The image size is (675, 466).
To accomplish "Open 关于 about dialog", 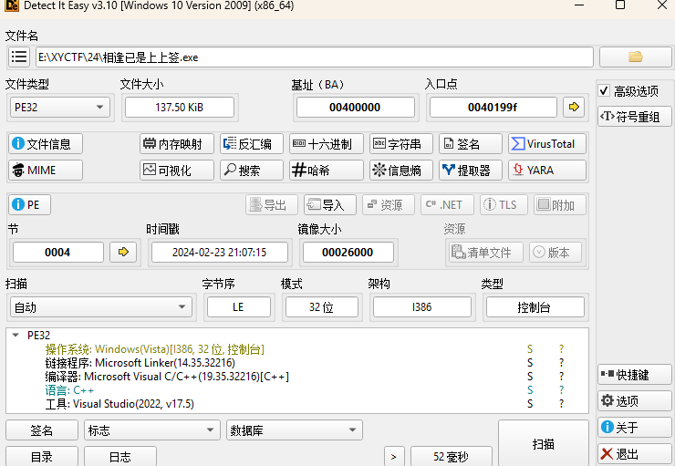I will point(634,427).
